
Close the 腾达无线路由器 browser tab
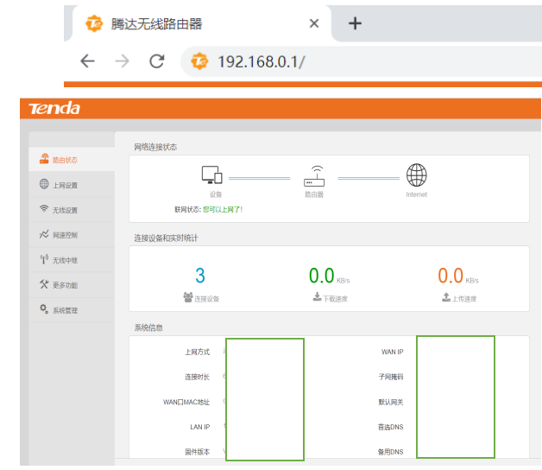[x=314, y=23]
